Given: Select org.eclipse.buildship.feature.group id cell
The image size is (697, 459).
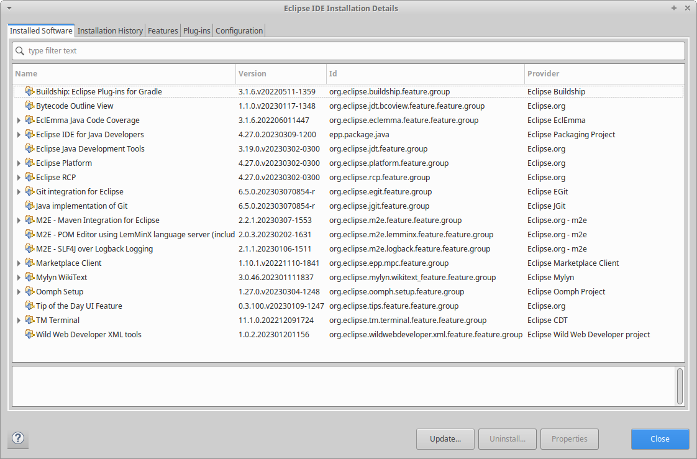Looking at the screenshot, I should [x=389, y=91].
